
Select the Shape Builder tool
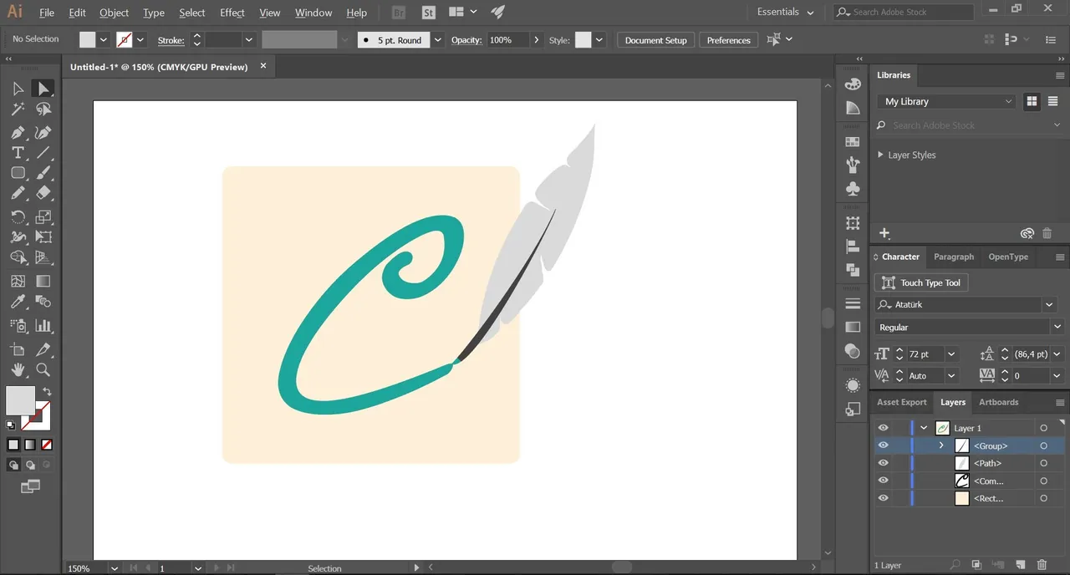[x=18, y=258]
